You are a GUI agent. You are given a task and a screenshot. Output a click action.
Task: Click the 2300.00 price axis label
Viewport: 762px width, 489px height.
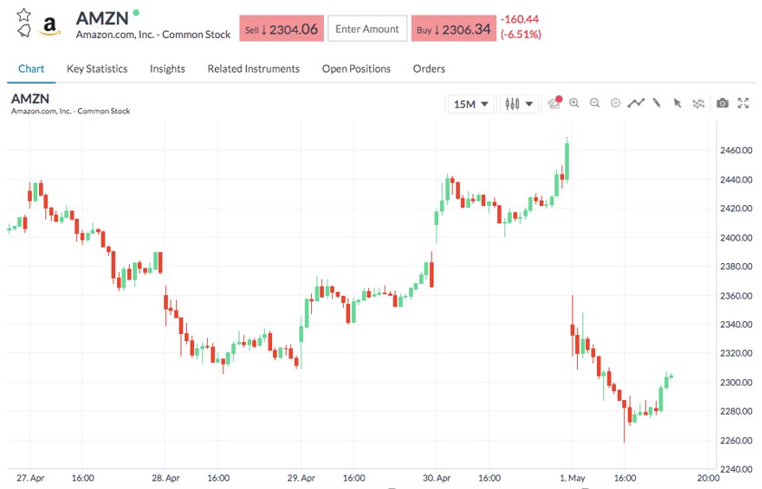click(736, 383)
